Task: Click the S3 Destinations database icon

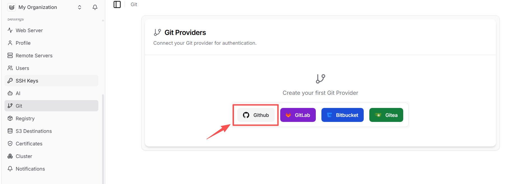Action: coord(10,131)
